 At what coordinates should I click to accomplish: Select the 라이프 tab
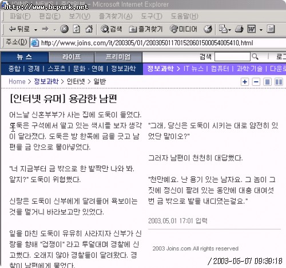coord(71,57)
